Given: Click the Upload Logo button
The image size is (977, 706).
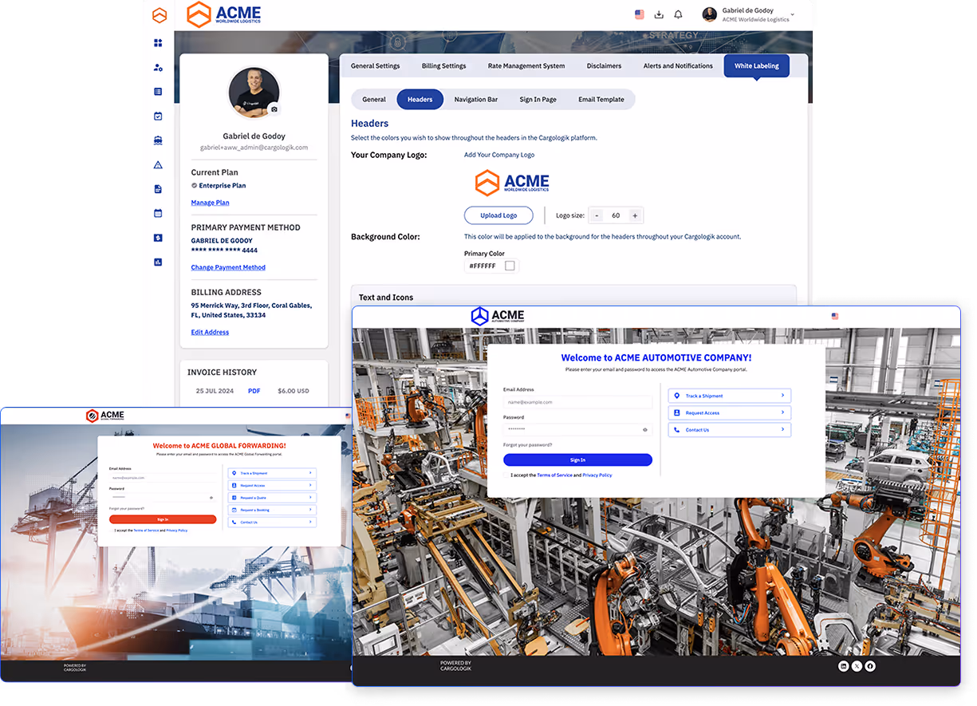Looking at the screenshot, I should [498, 215].
